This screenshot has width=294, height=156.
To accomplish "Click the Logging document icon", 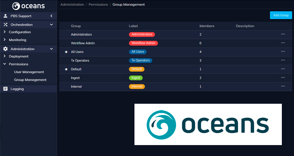I will 5,89.
